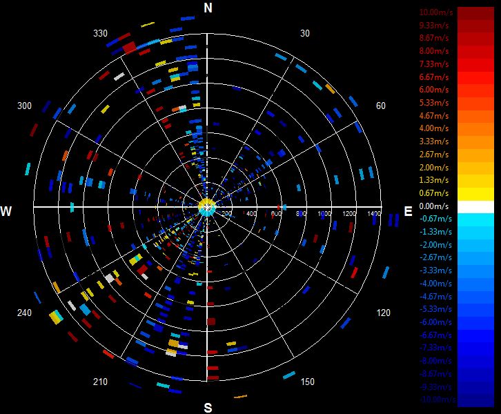
Task: Click the 8.67m/s legend label
Action: [434, 38]
